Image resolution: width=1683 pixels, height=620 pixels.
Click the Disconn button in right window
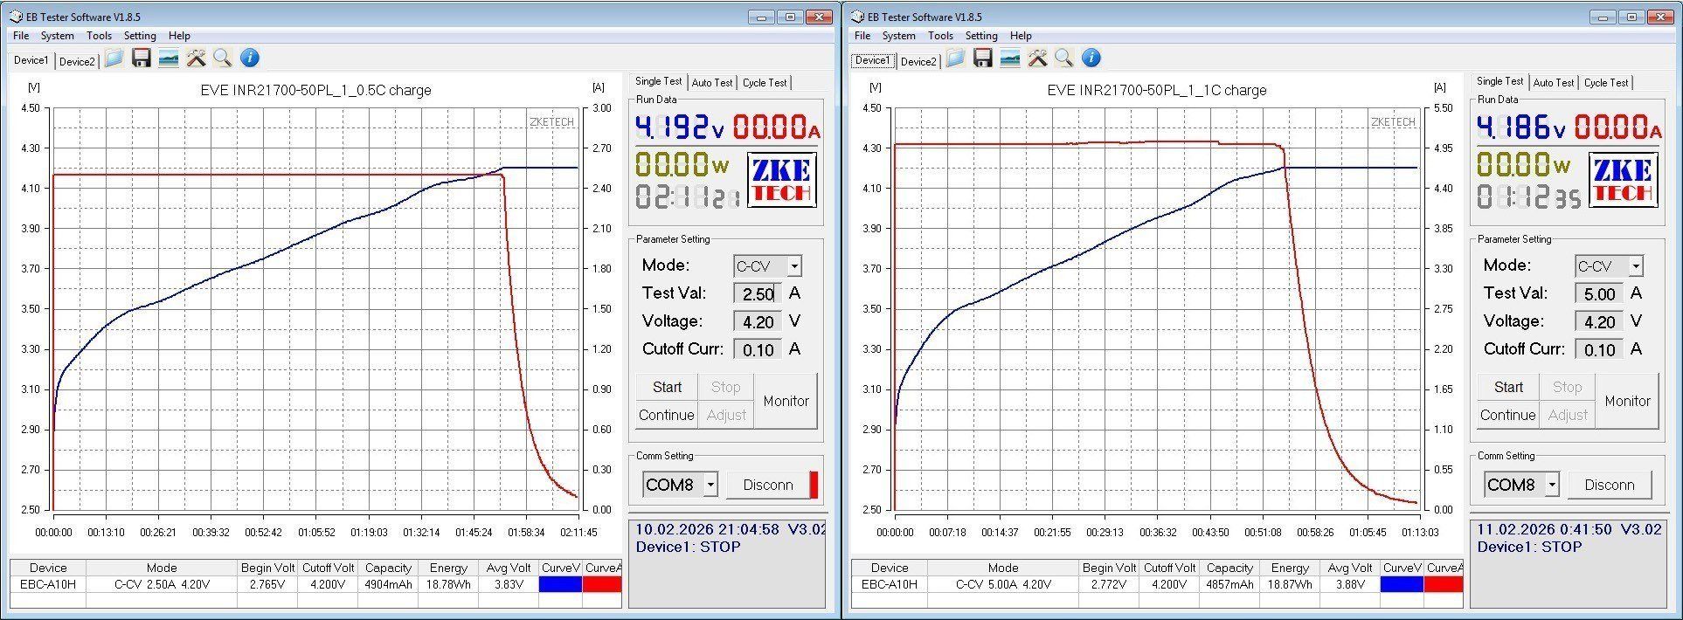point(1609,485)
